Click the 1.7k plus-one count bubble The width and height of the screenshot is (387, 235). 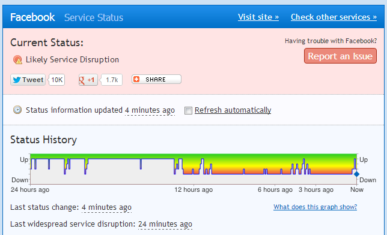pyautogui.click(x=112, y=80)
